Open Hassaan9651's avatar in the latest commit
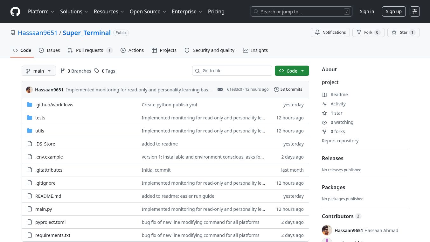 click(x=29, y=89)
